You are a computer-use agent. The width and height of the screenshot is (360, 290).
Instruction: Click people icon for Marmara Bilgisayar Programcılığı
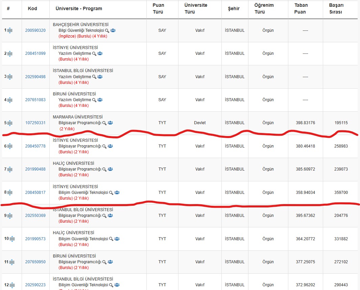110,123
